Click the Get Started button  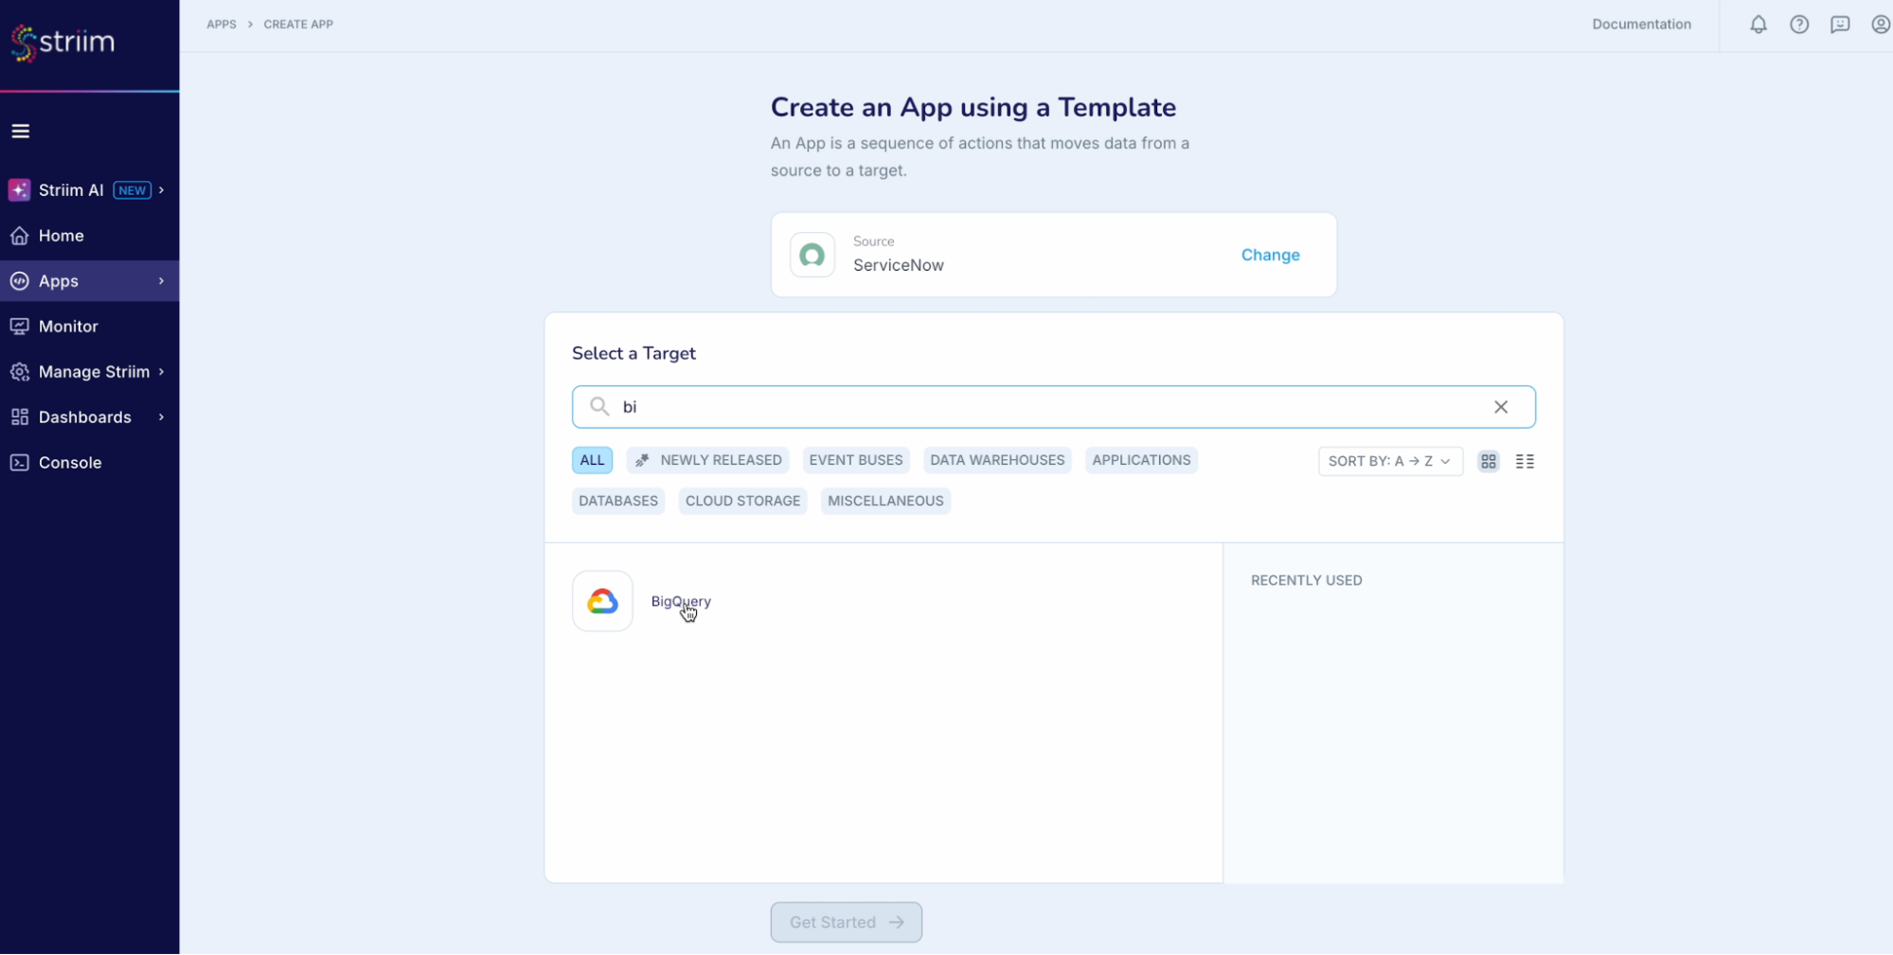click(x=846, y=922)
